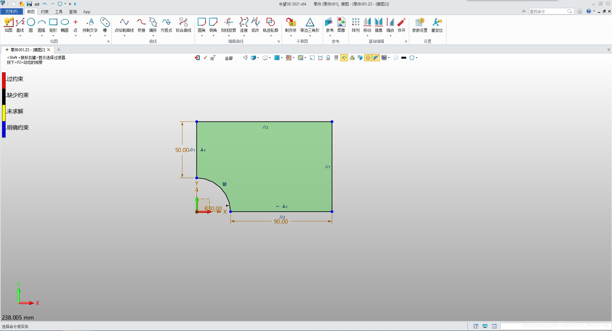Switch to the 草图 sketch ribbon tab

point(31,12)
